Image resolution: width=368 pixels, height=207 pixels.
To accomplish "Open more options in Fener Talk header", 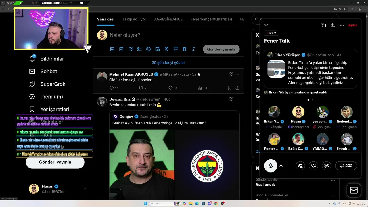I will coord(342,25).
